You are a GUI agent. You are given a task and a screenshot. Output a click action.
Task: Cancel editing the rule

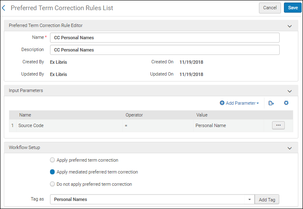click(270, 8)
